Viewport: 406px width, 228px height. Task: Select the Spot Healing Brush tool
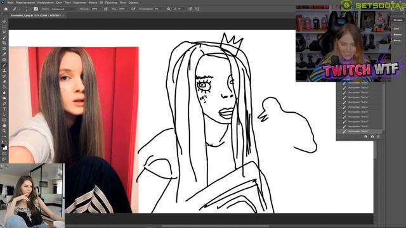click(4, 60)
